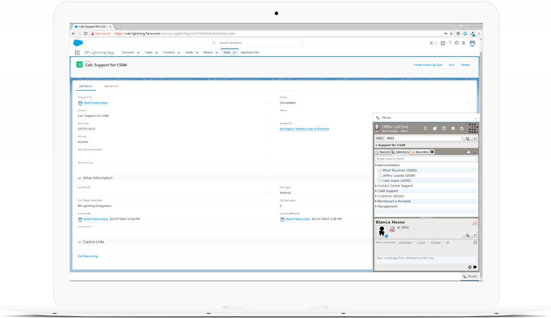
Task: Open the Leads tab dropdown arrow
Action: [197, 53]
